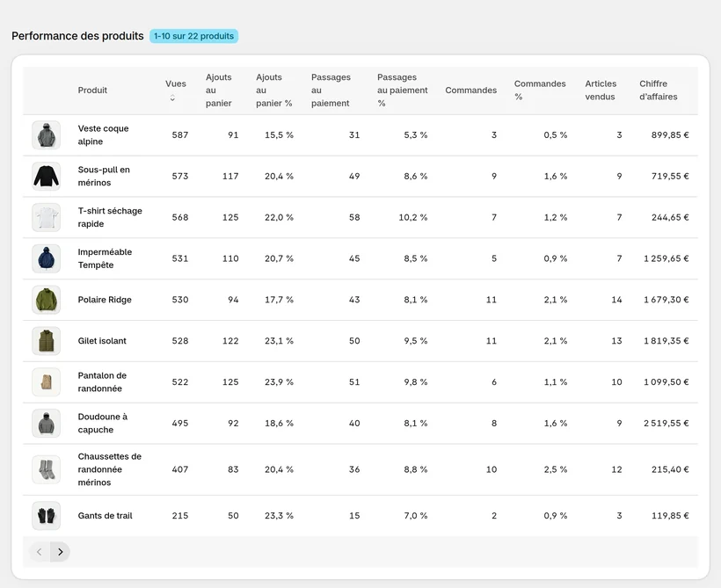Image resolution: width=721 pixels, height=588 pixels.
Task: Click revenue value '719,55 €'
Action: click(670, 176)
